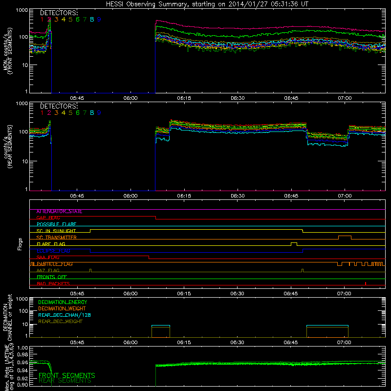Click the 06:15 time label under front segments plot
Screen dimensions: 391x391
coord(184,98)
